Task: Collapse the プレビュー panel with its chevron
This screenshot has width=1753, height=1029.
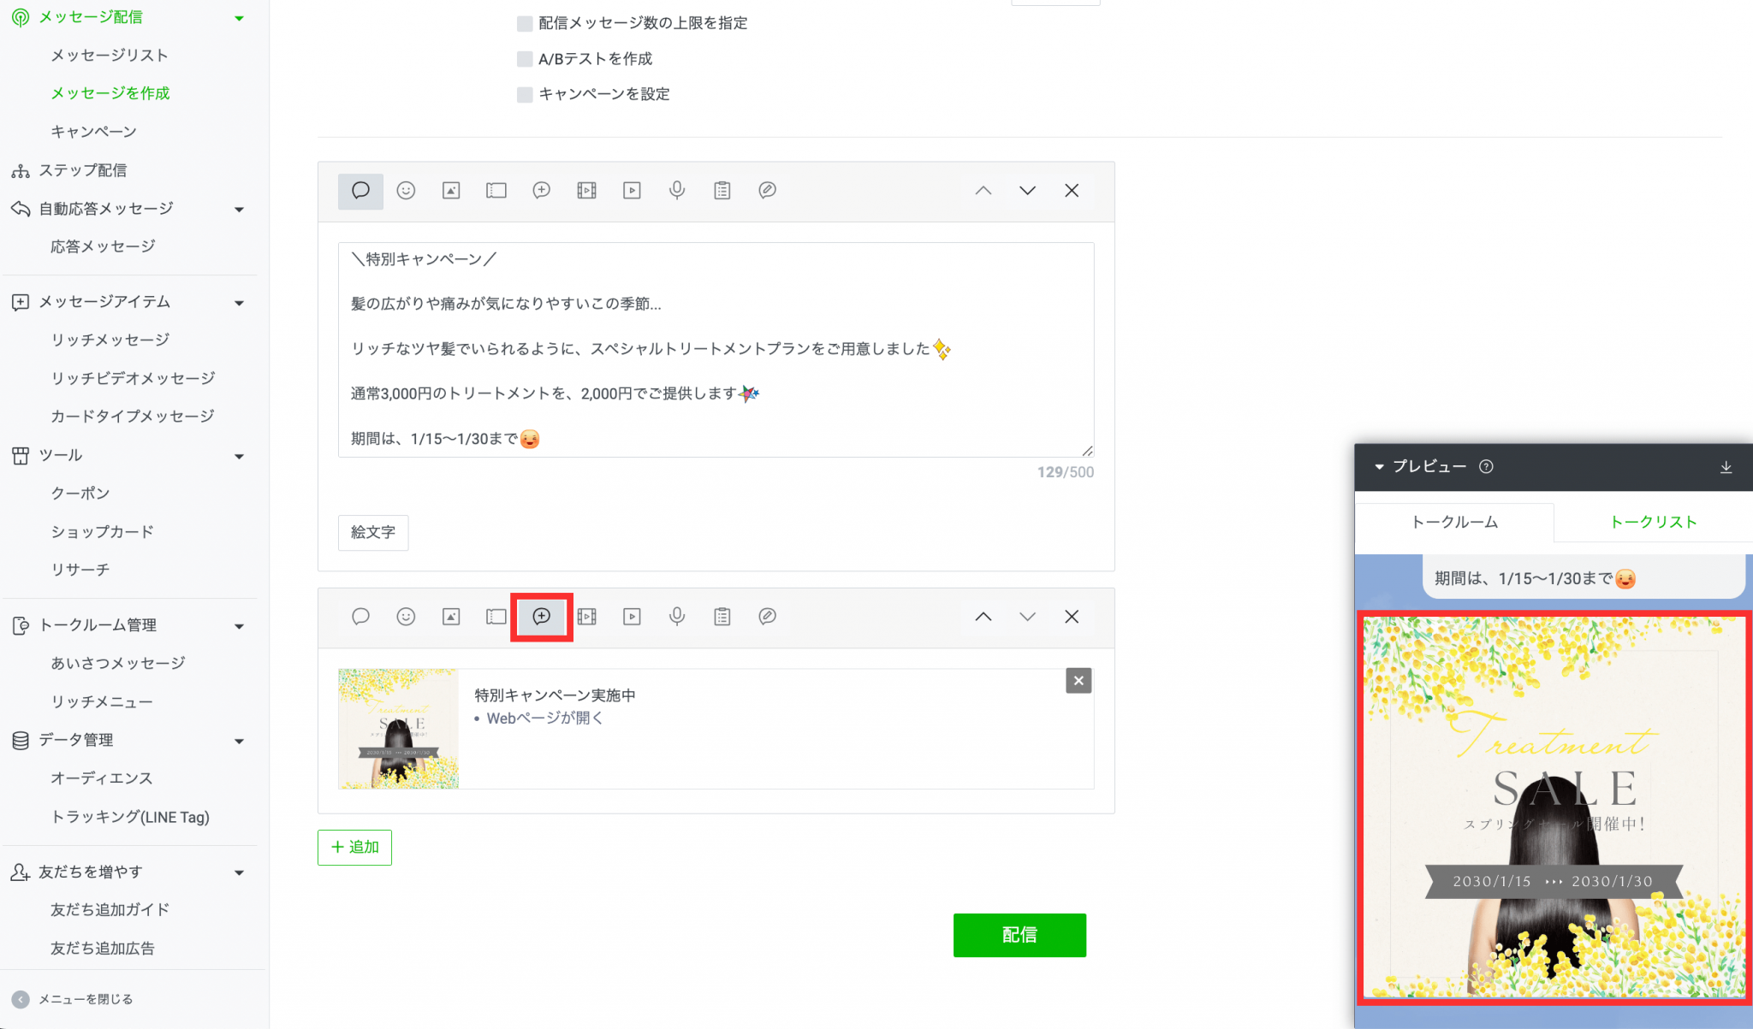Action: (1378, 467)
